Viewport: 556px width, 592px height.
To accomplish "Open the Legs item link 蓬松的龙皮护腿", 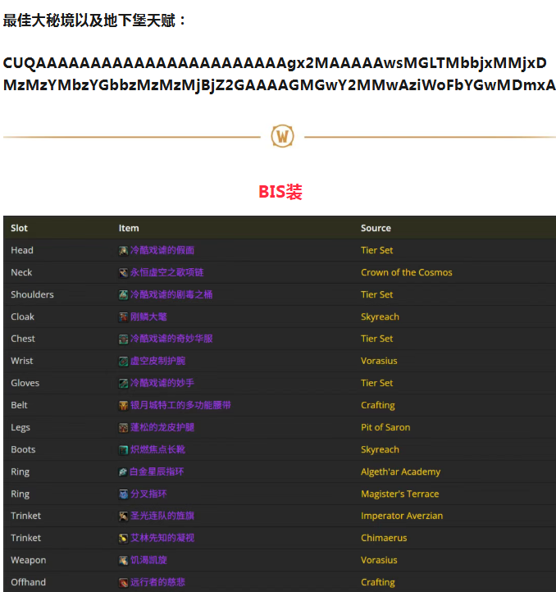I will (x=162, y=427).
